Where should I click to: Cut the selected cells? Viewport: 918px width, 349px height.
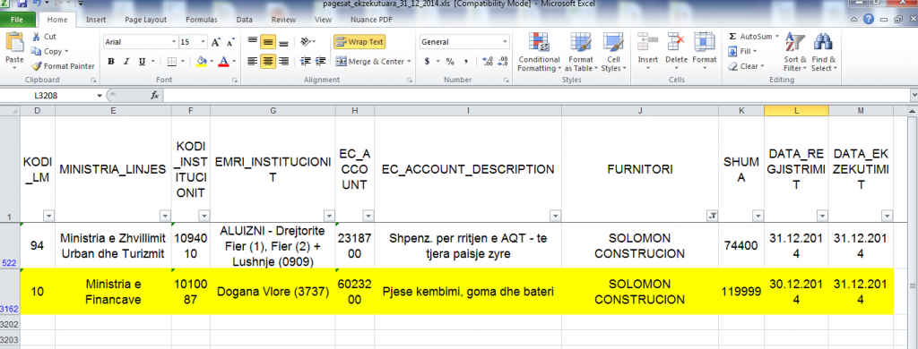coord(44,37)
